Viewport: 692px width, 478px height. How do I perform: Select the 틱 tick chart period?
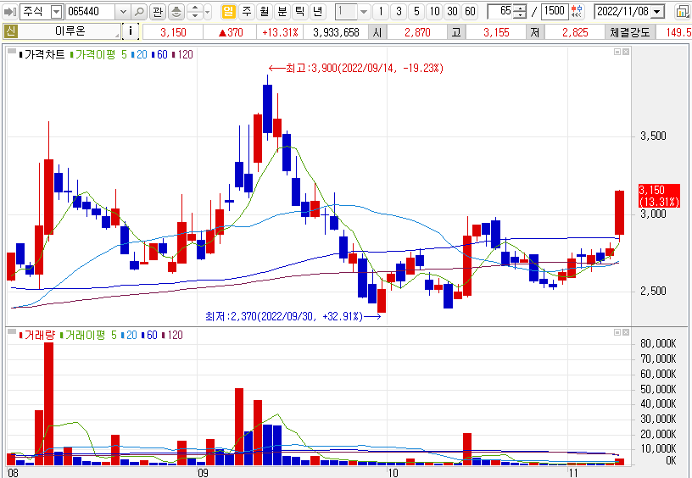[x=299, y=12]
